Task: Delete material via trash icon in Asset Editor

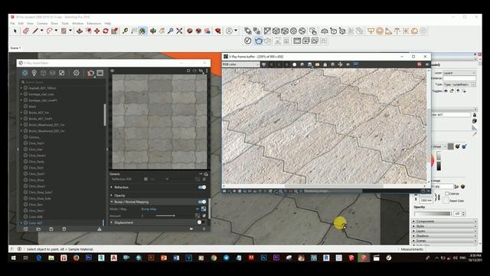Action: [64, 229]
